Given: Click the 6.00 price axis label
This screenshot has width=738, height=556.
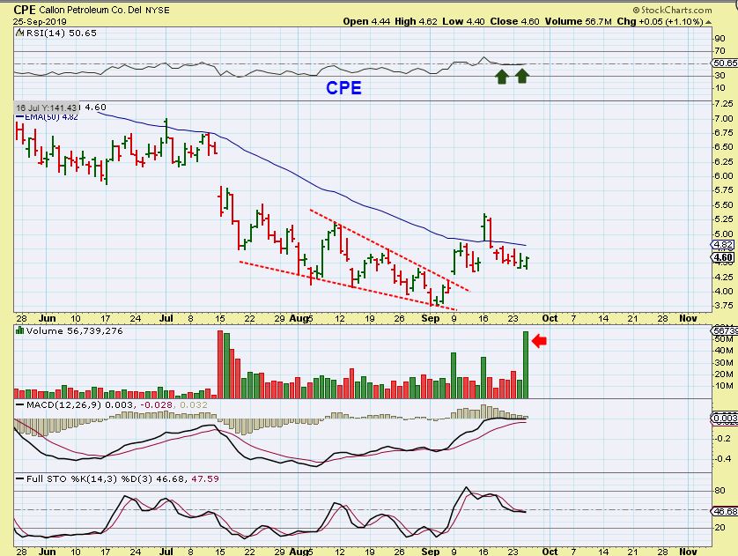Looking at the screenshot, I should [723, 176].
